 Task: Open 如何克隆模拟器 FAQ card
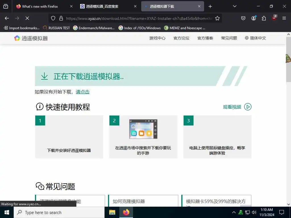point(143,201)
